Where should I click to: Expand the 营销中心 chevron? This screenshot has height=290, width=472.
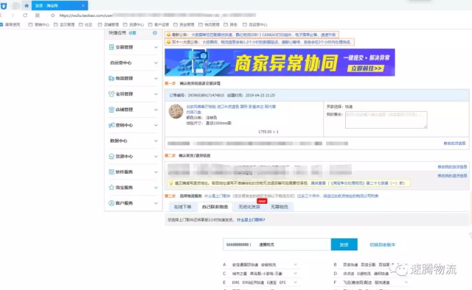(156, 125)
